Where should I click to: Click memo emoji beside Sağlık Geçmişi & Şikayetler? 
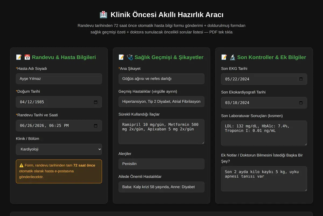tap(121, 57)
